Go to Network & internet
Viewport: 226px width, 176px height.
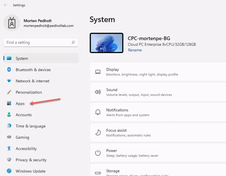[x=41, y=81]
